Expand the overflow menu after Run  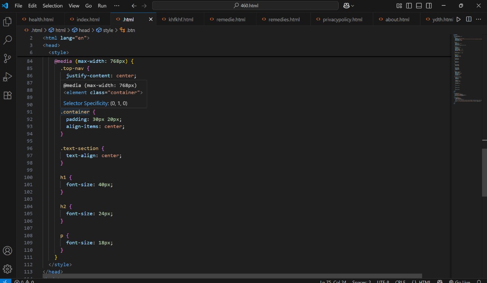116,6
